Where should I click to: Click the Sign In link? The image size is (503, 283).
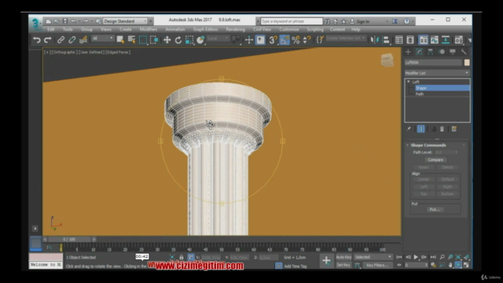point(363,21)
